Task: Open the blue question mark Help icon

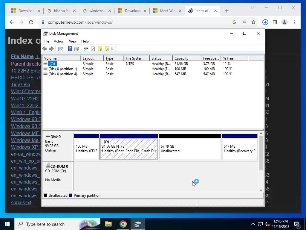Action: (70, 49)
